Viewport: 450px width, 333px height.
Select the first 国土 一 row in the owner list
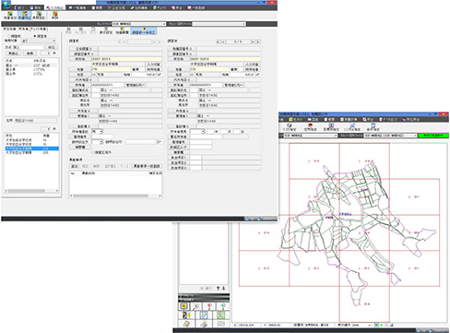click(31, 65)
